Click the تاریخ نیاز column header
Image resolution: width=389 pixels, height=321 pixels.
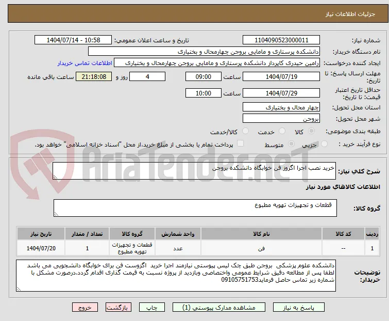(41, 234)
